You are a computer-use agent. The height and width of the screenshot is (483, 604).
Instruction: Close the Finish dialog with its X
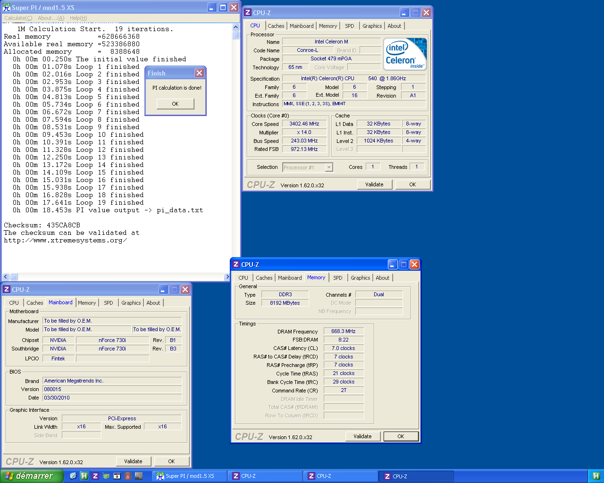click(199, 73)
